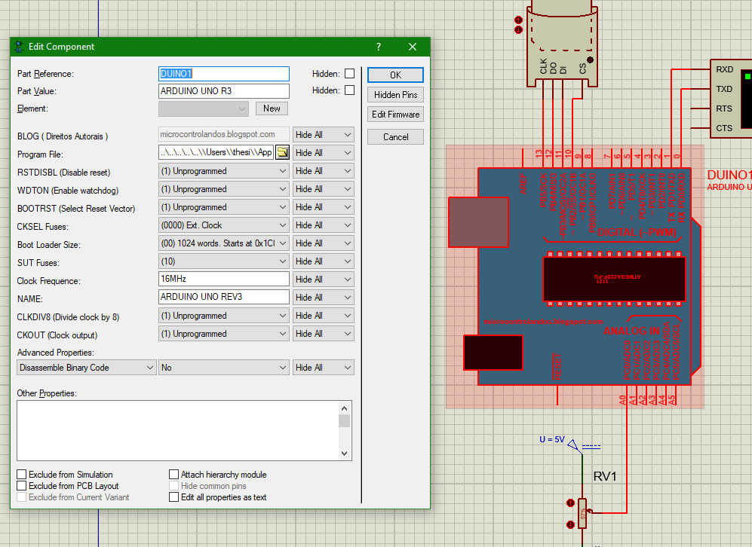The width and height of the screenshot is (752, 547).
Task: Click the help question mark in title bar
Action: pyautogui.click(x=378, y=47)
